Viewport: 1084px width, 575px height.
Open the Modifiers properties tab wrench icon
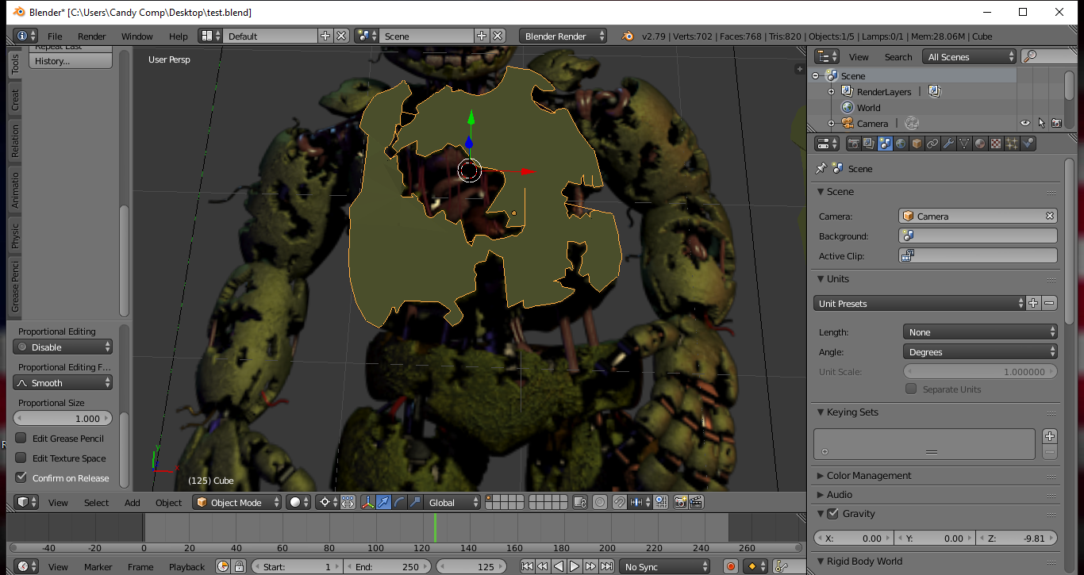pos(948,144)
